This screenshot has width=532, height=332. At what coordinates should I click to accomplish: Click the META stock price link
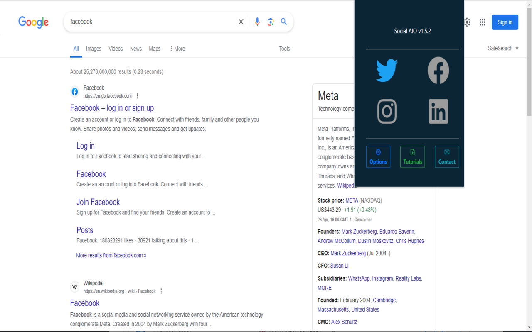point(352,200)
